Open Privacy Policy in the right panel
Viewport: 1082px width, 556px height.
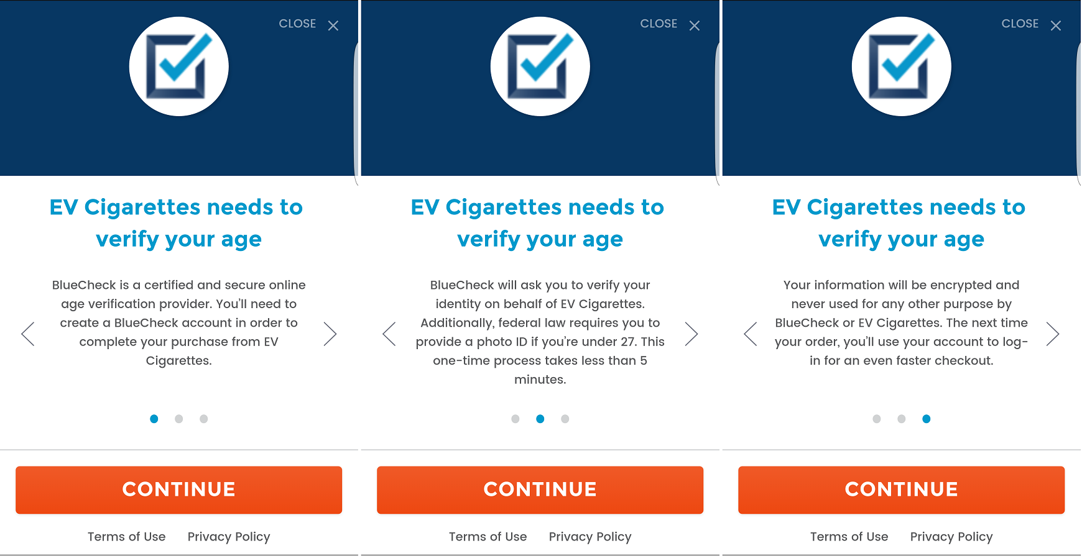951,537
